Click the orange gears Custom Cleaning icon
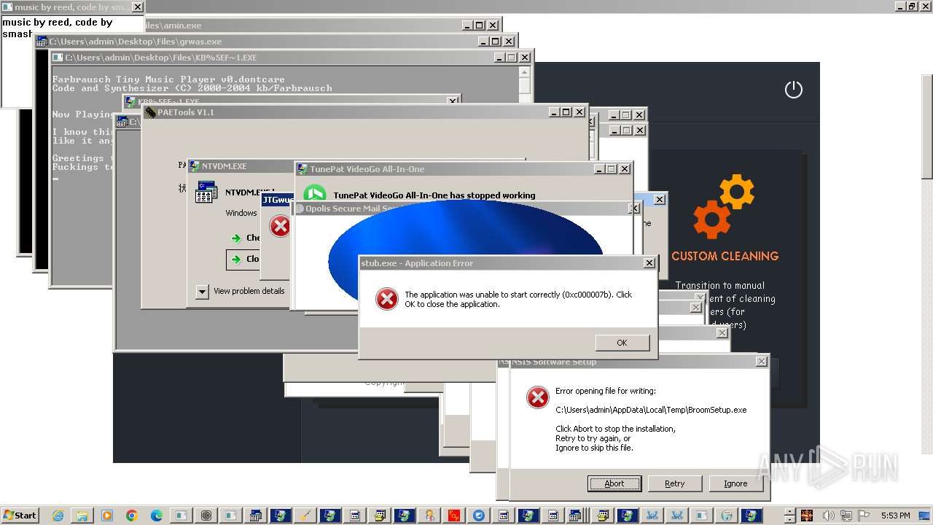 pos(725,206)
